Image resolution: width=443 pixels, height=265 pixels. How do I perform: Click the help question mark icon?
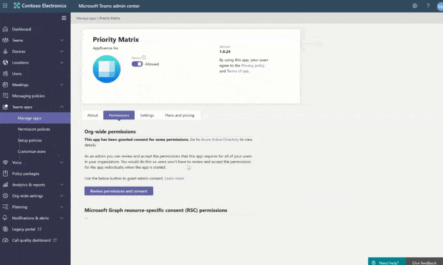click(428, 6)
